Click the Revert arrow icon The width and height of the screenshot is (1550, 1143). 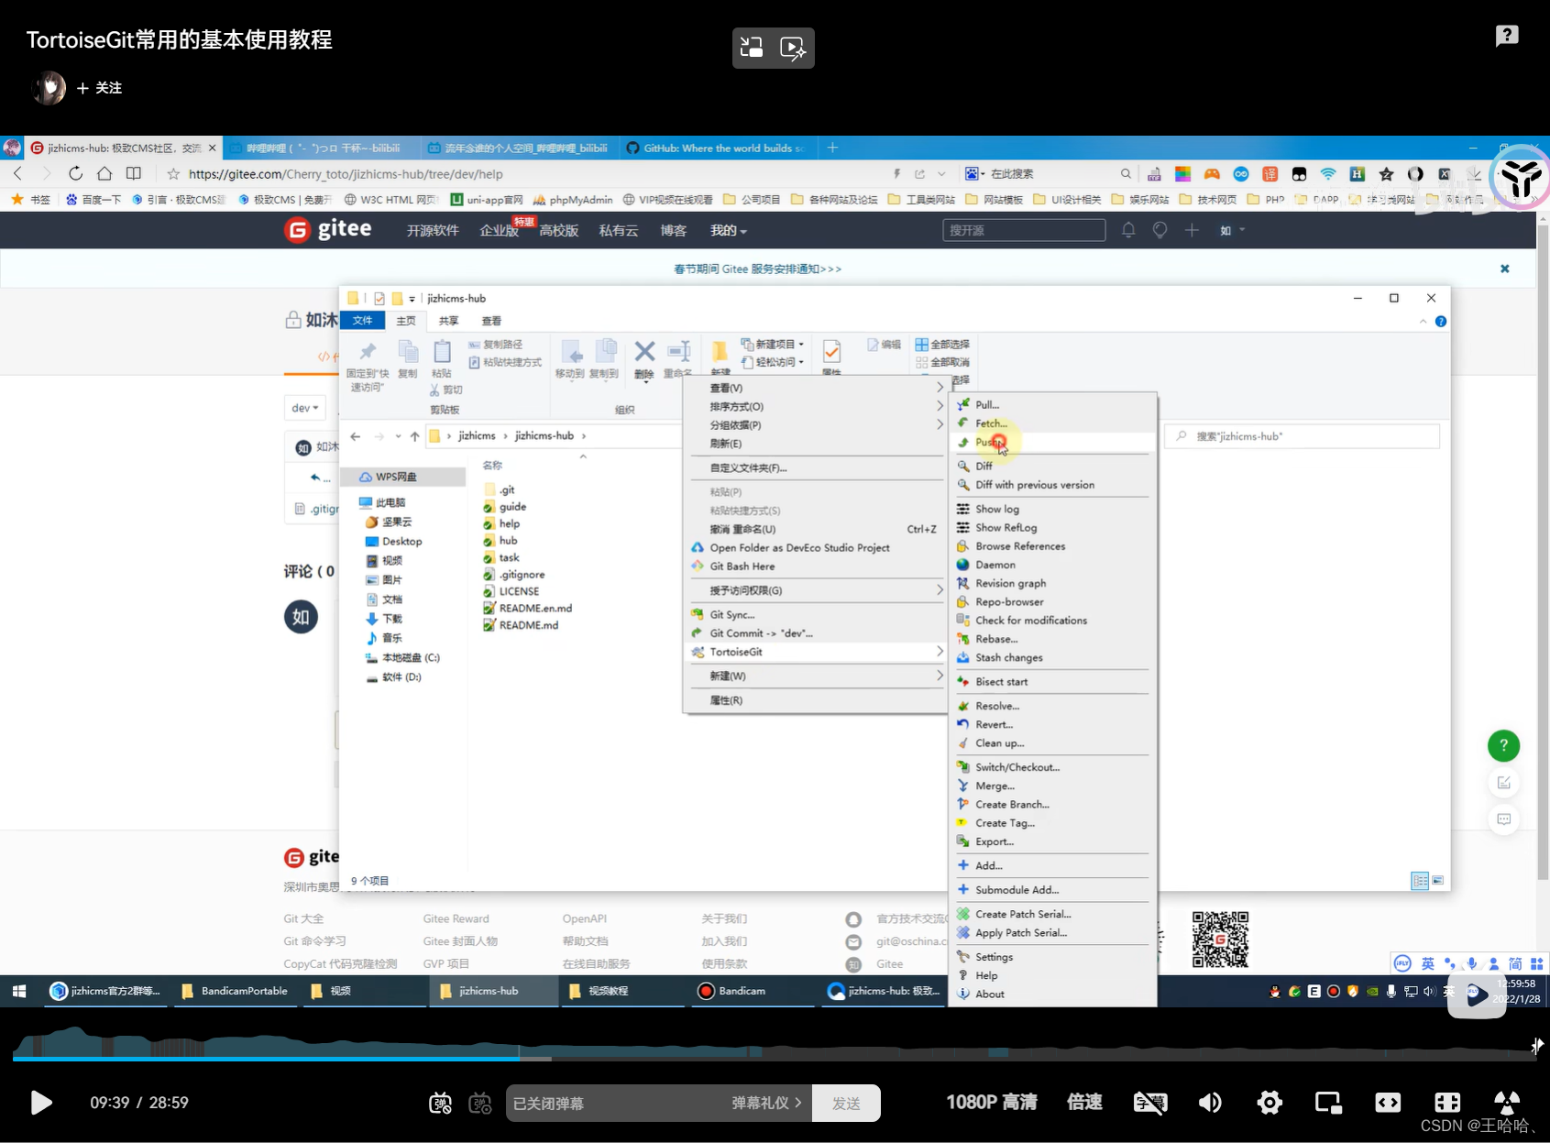(x=963, y=724)
